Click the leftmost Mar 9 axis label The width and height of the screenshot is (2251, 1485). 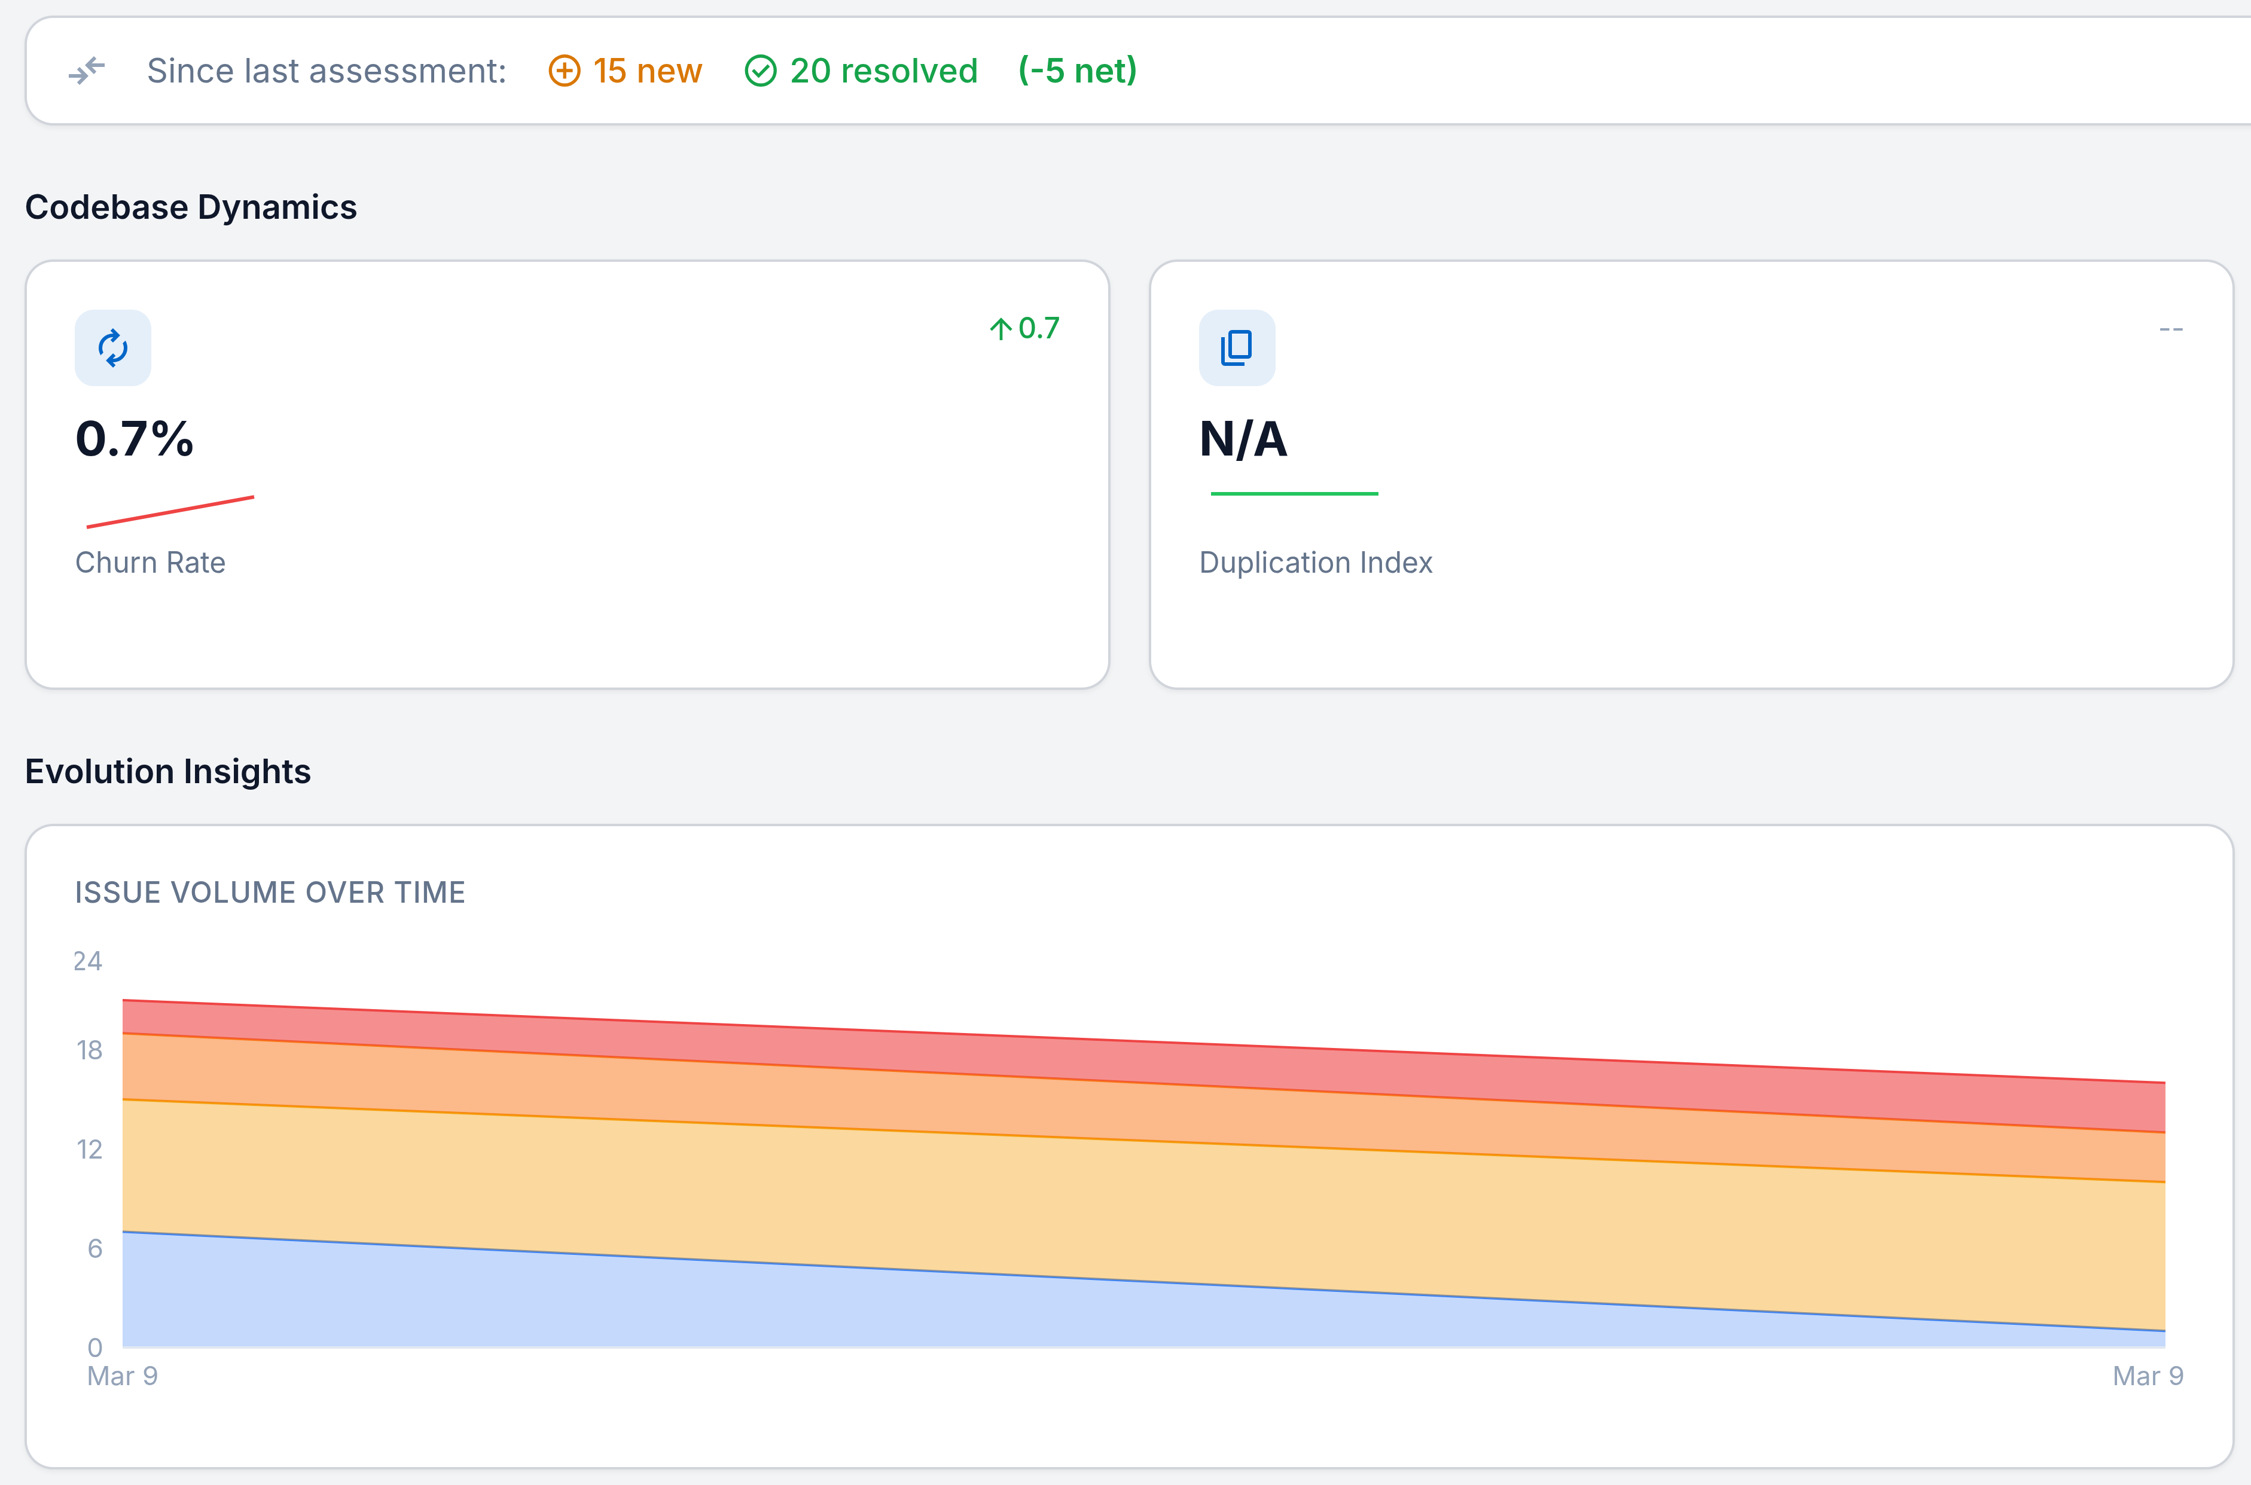121,1376
